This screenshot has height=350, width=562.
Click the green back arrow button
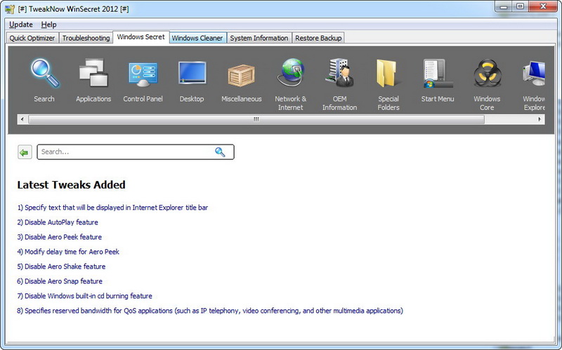25,152
